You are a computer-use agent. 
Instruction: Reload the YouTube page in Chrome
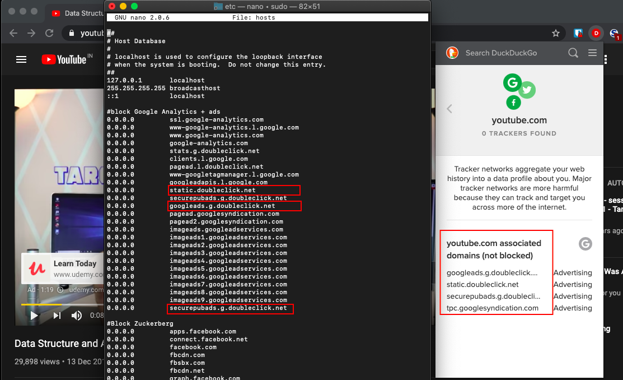click(49, 33)
